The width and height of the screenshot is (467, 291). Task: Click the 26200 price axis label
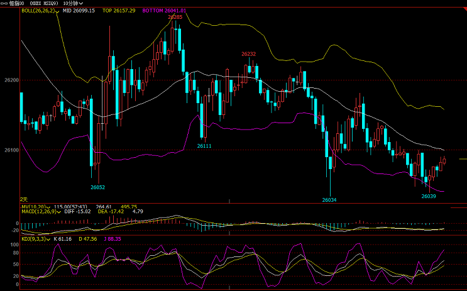click(x=11, y=80)
